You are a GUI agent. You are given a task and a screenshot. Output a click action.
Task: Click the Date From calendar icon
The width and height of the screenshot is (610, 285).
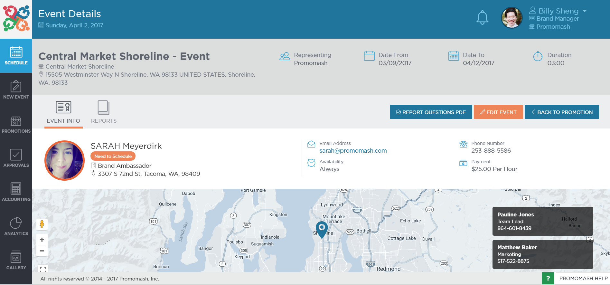tap(369, 56)
